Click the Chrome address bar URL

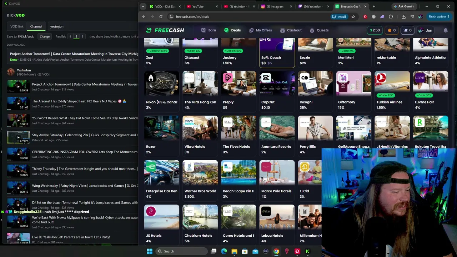click(x=192, y=16)
